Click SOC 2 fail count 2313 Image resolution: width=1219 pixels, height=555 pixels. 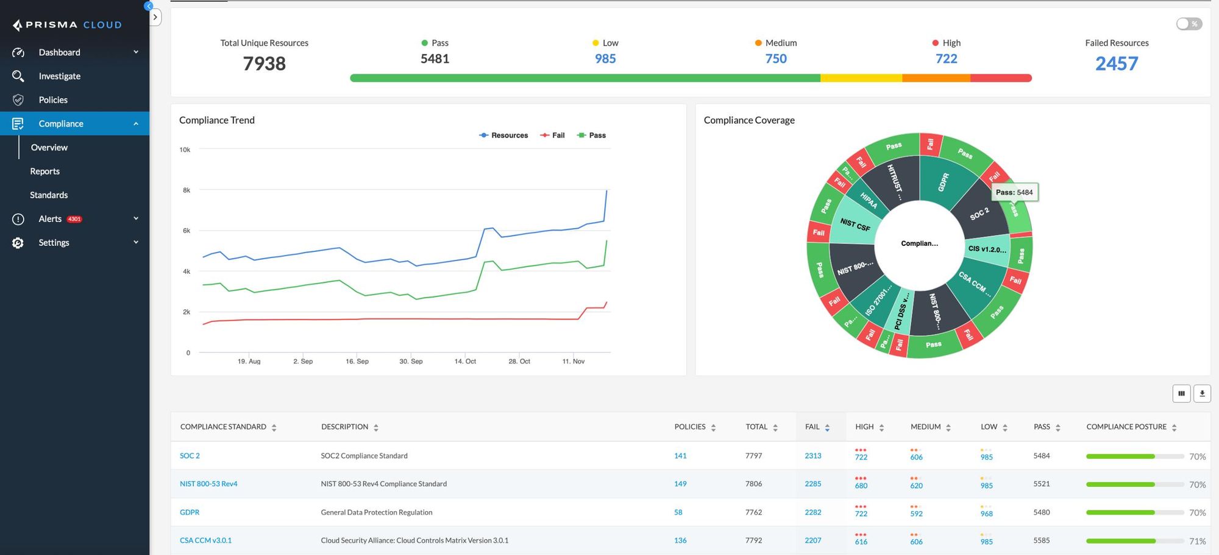(813, 456)
